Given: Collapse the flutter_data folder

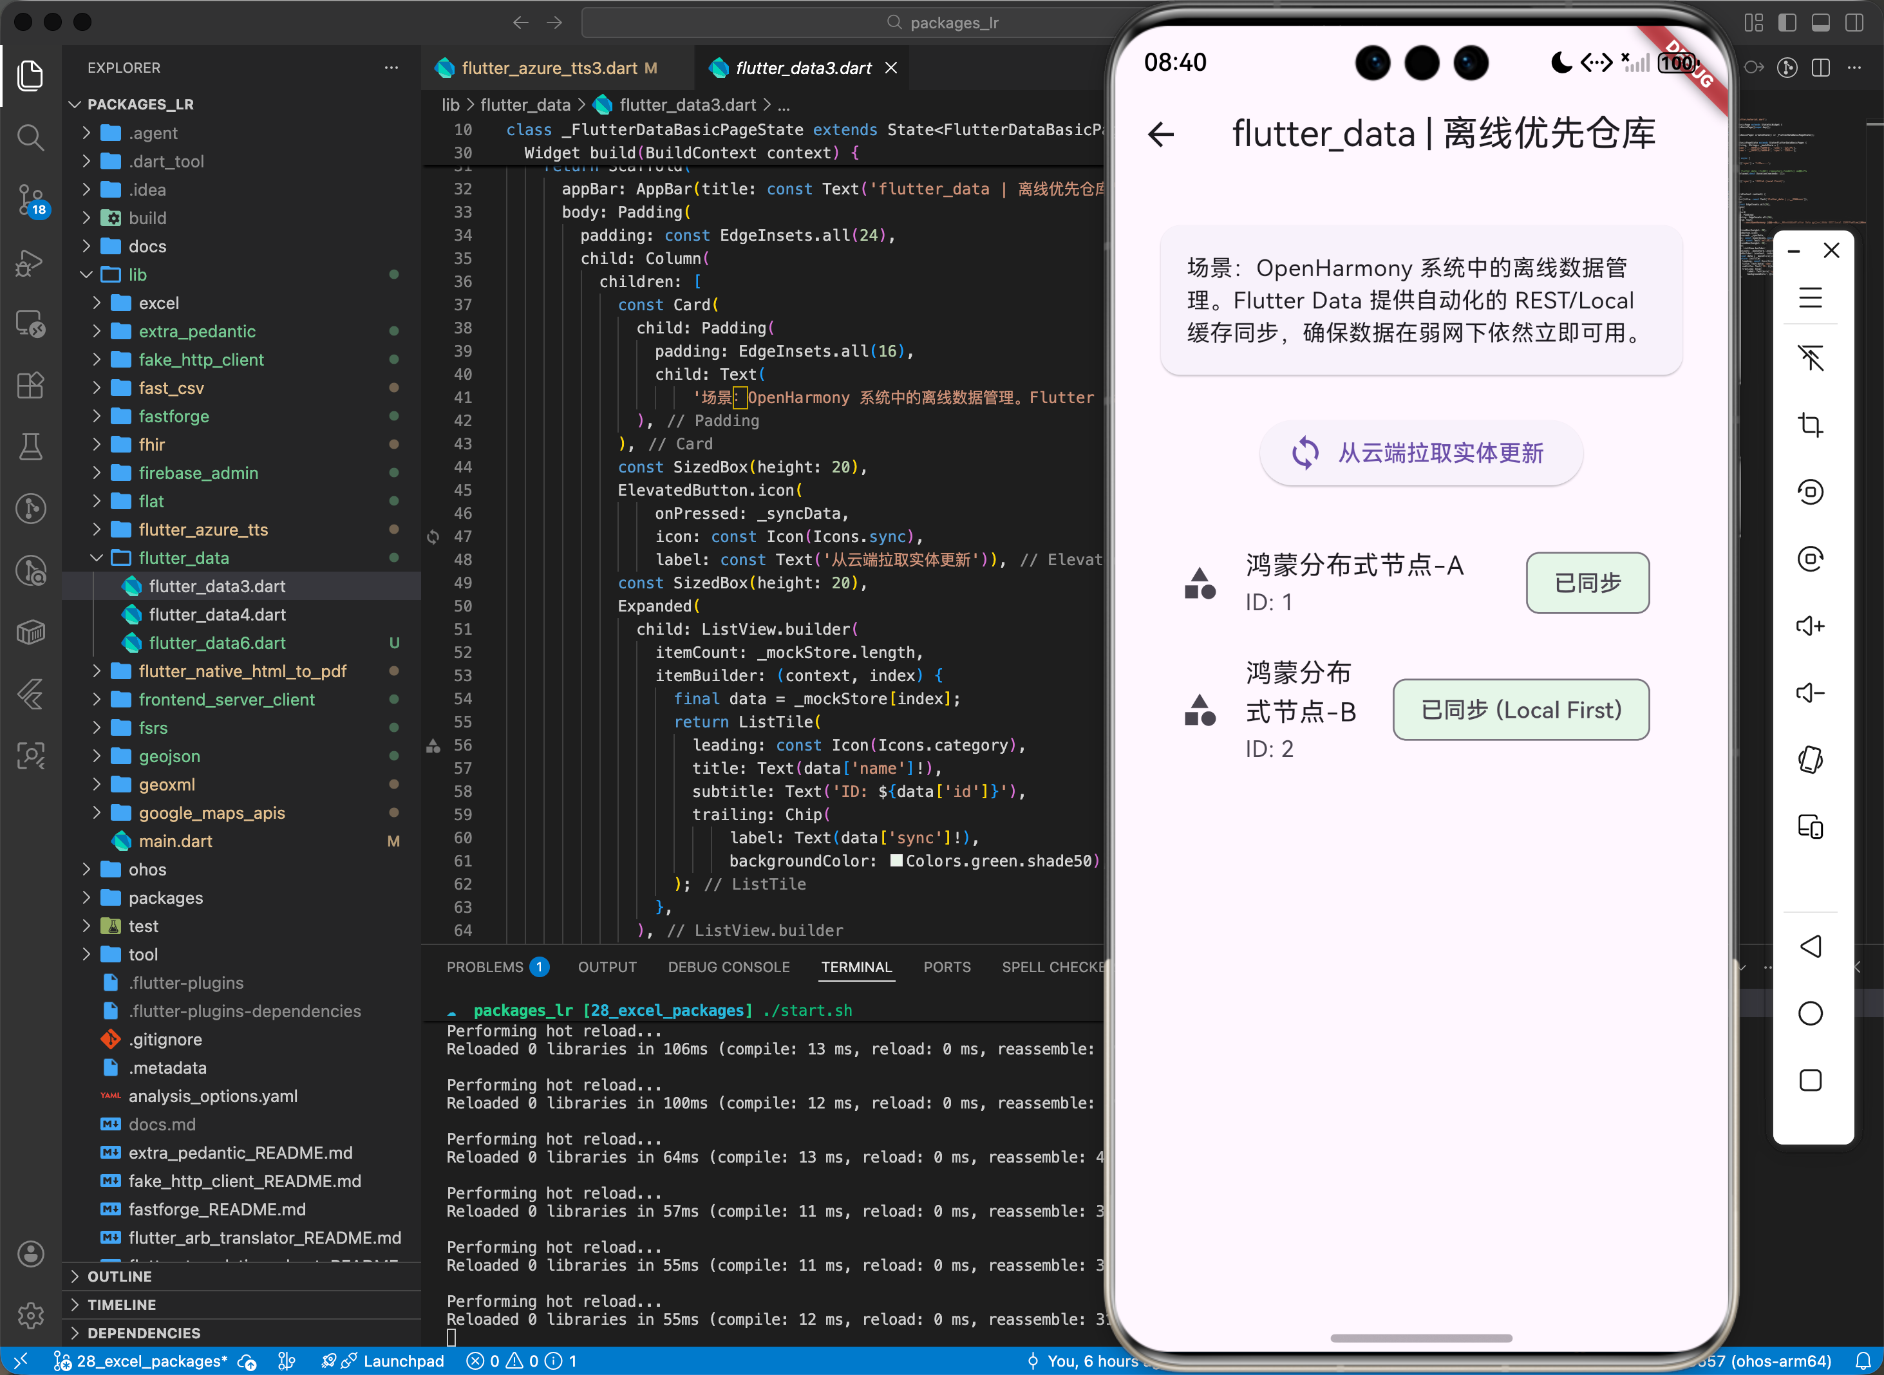Looking at the screenshot, I should pyautogui.click(x=183, y=557).
